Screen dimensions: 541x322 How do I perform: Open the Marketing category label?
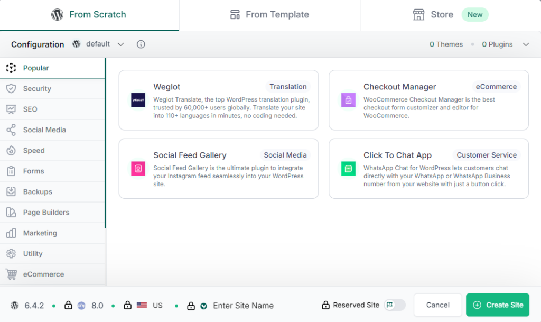point(40,233)
